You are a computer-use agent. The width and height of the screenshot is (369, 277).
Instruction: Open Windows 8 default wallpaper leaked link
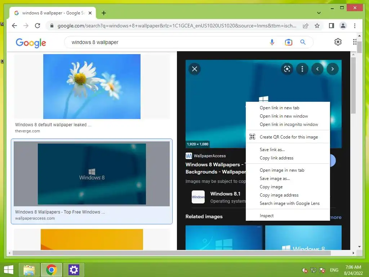53,124
